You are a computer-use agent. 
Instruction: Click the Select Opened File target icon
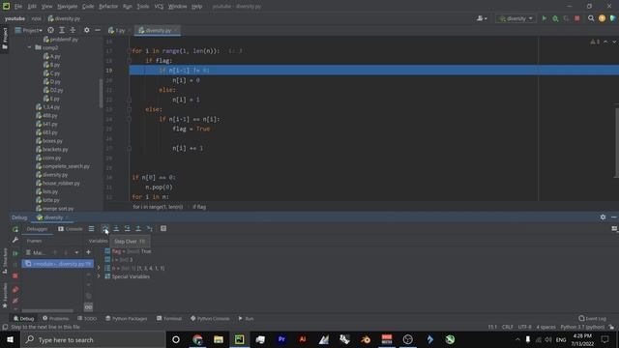50,30
